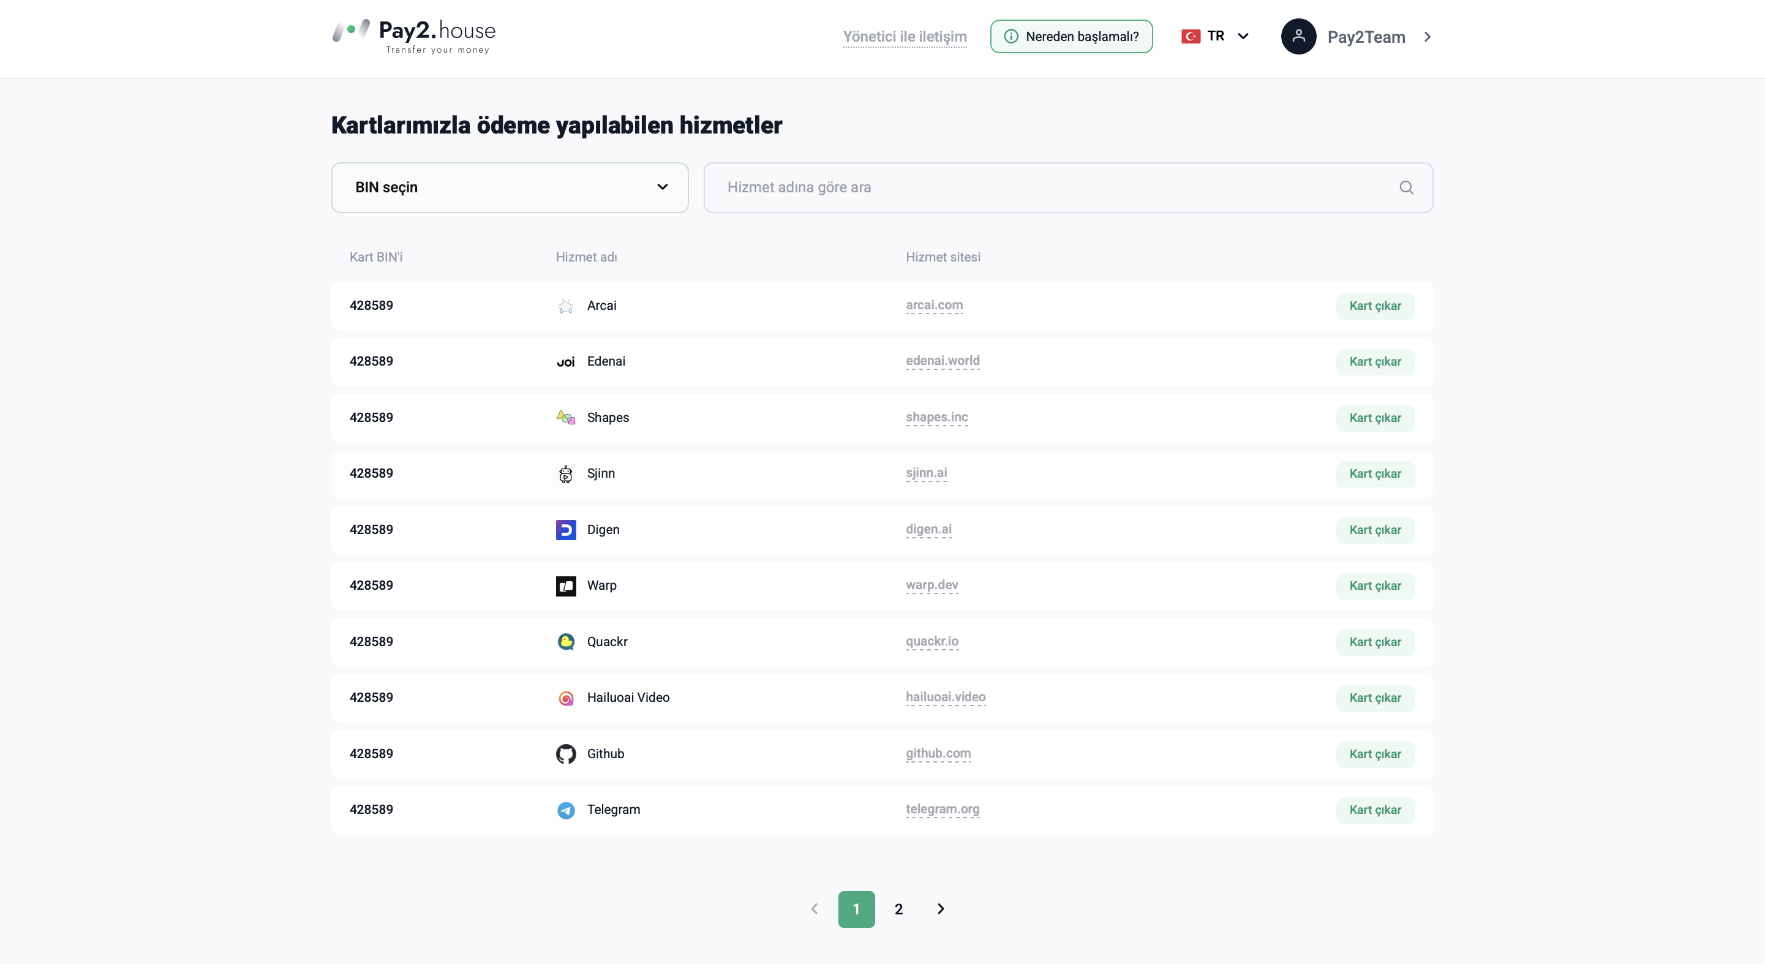Open the arcai.com link

(x=934, y=306)
